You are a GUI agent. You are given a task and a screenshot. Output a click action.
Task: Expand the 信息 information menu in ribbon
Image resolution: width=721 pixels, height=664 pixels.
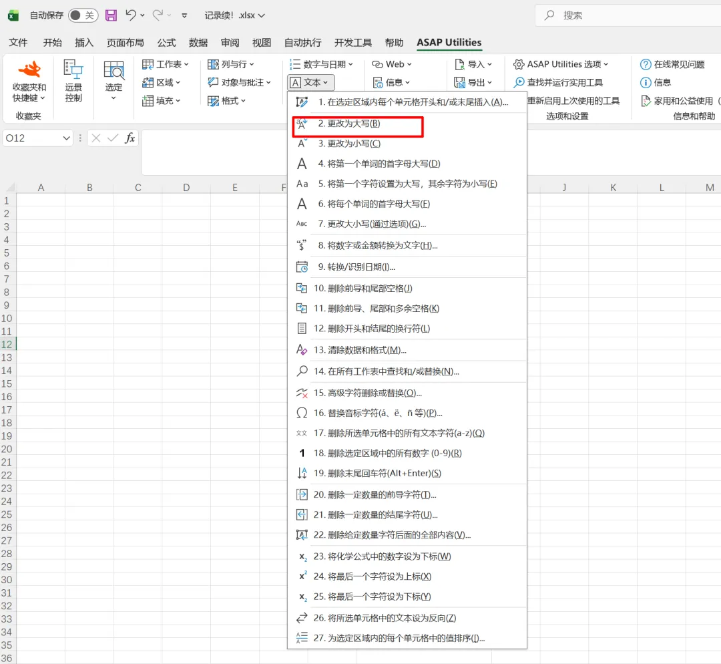392,82
